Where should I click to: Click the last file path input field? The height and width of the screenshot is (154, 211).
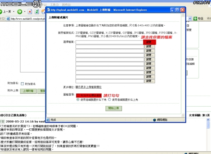click(110, 81)
